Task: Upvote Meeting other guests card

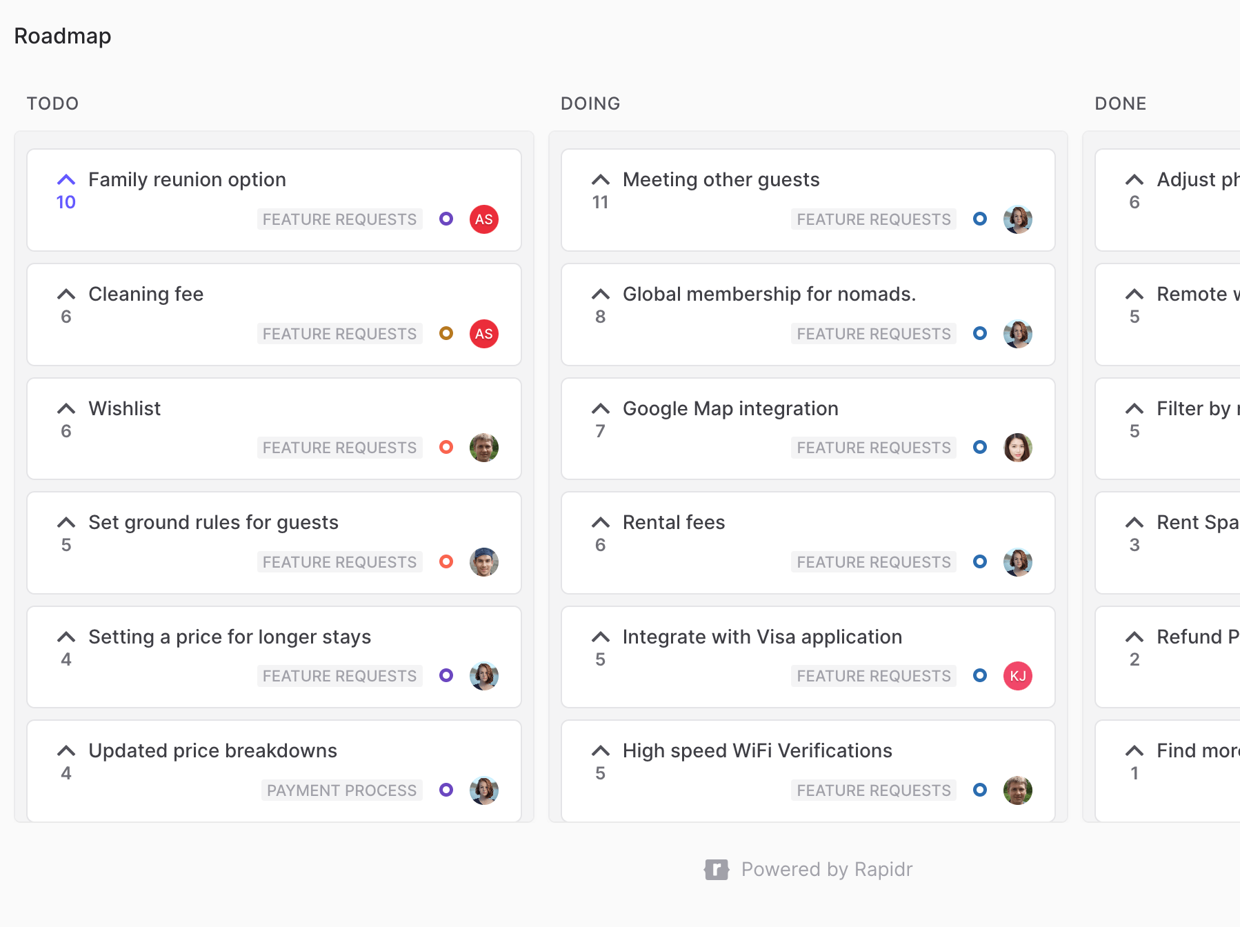Action: (601, 180)
